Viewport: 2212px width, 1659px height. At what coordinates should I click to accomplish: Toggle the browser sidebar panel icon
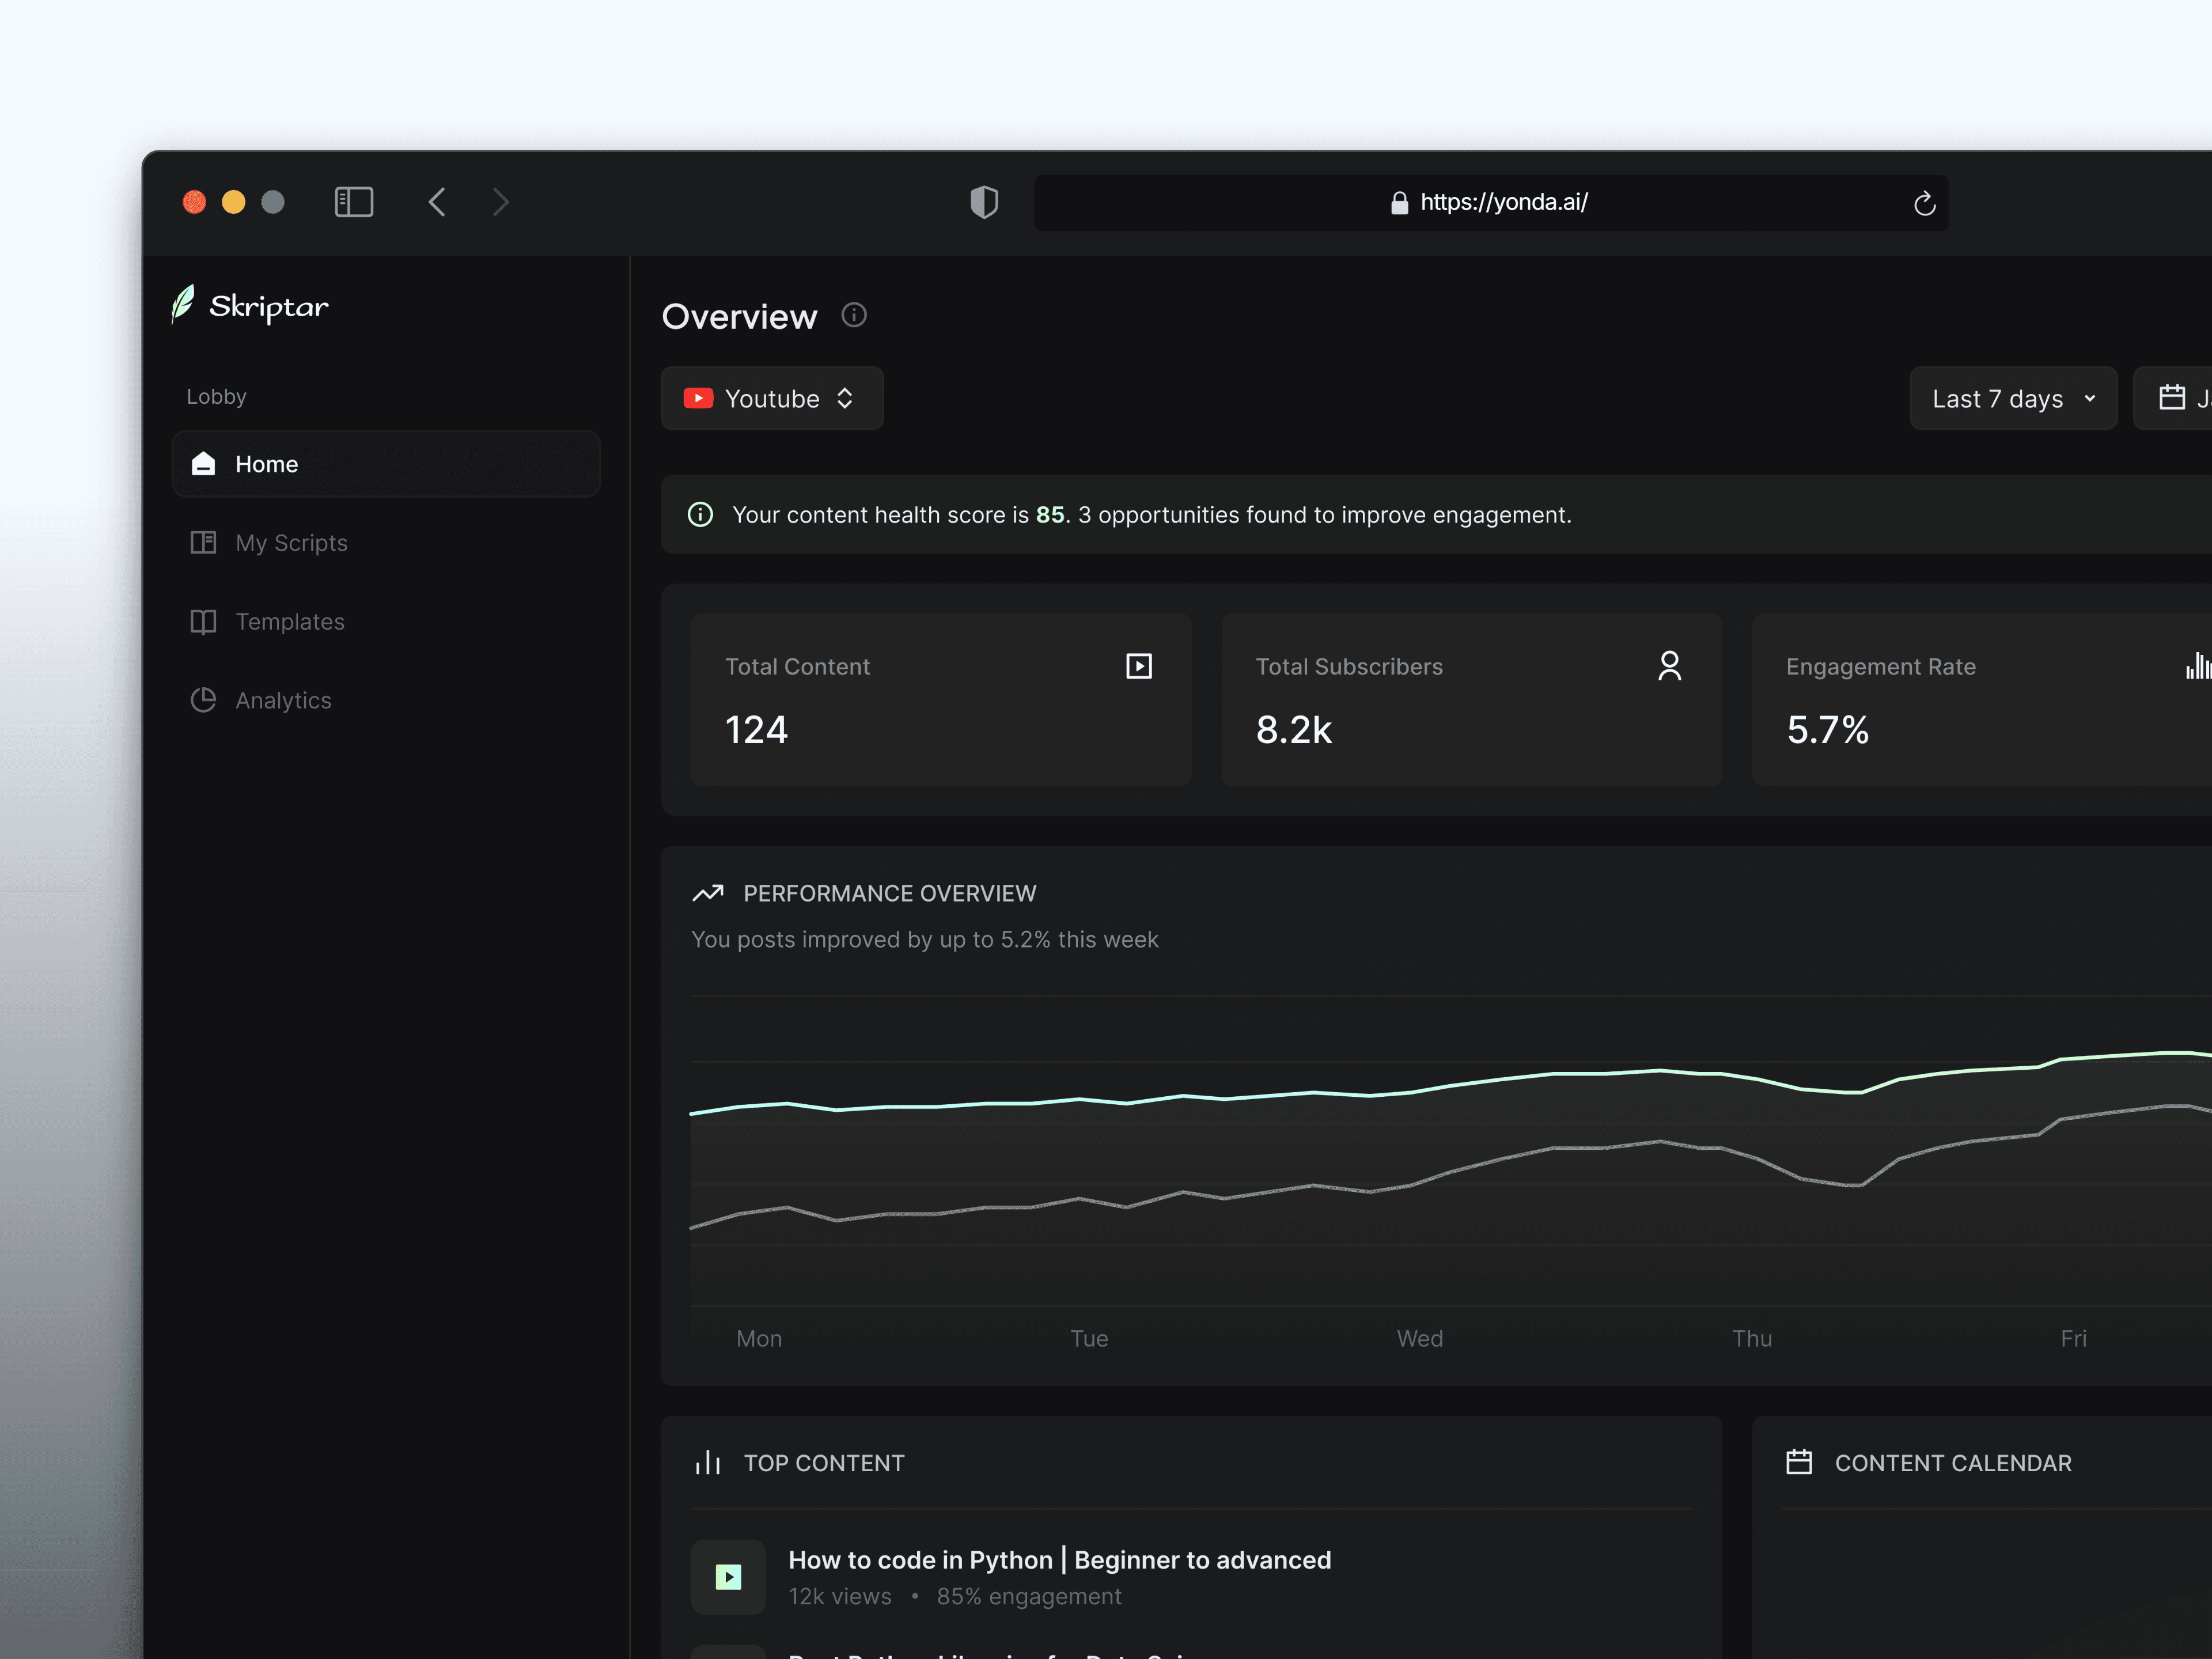[354, 202]
